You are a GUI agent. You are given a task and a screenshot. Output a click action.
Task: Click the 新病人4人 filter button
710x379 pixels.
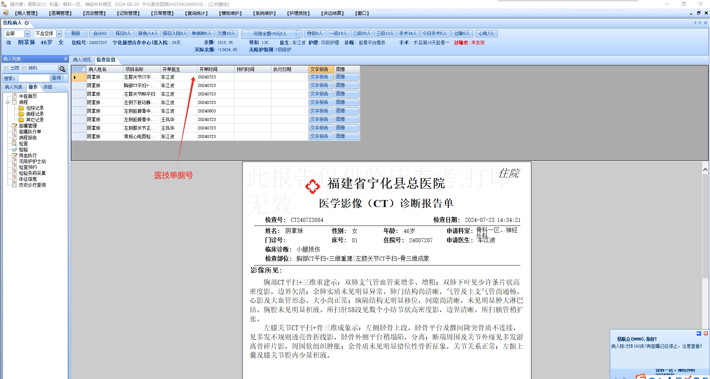148,34
